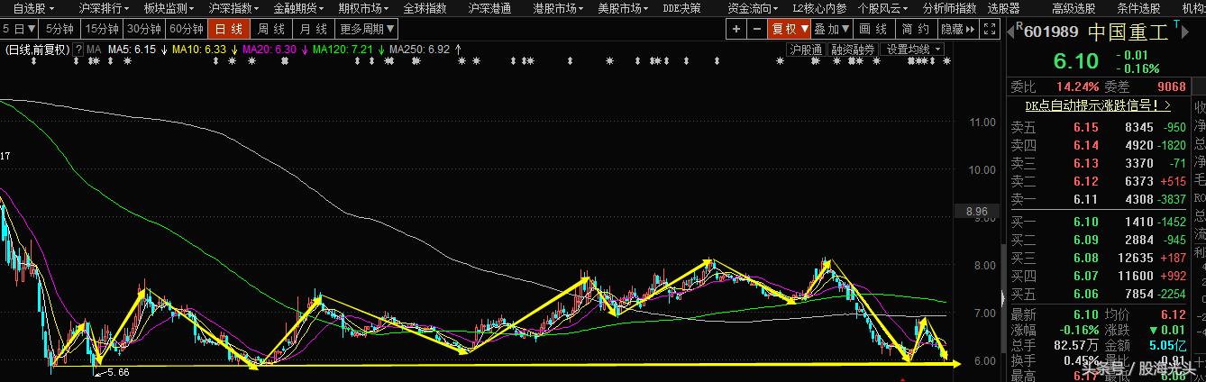Select the 日线 daily chart tab
Screen dimensions: 1206x382
[229, 29]
